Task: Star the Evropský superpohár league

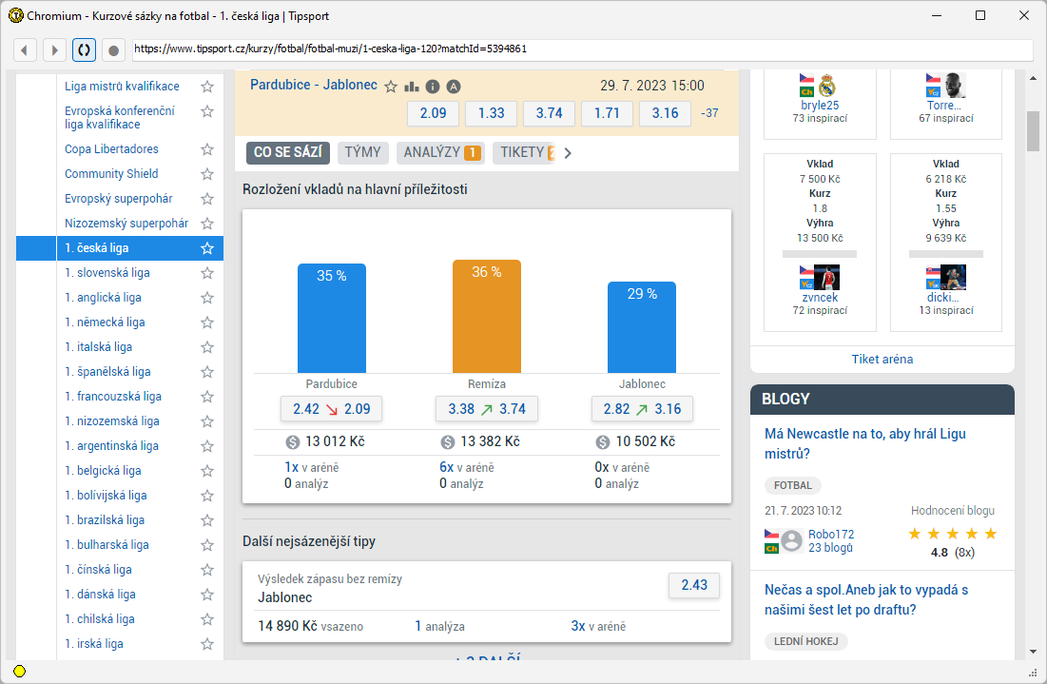Action: click(207, 199)
